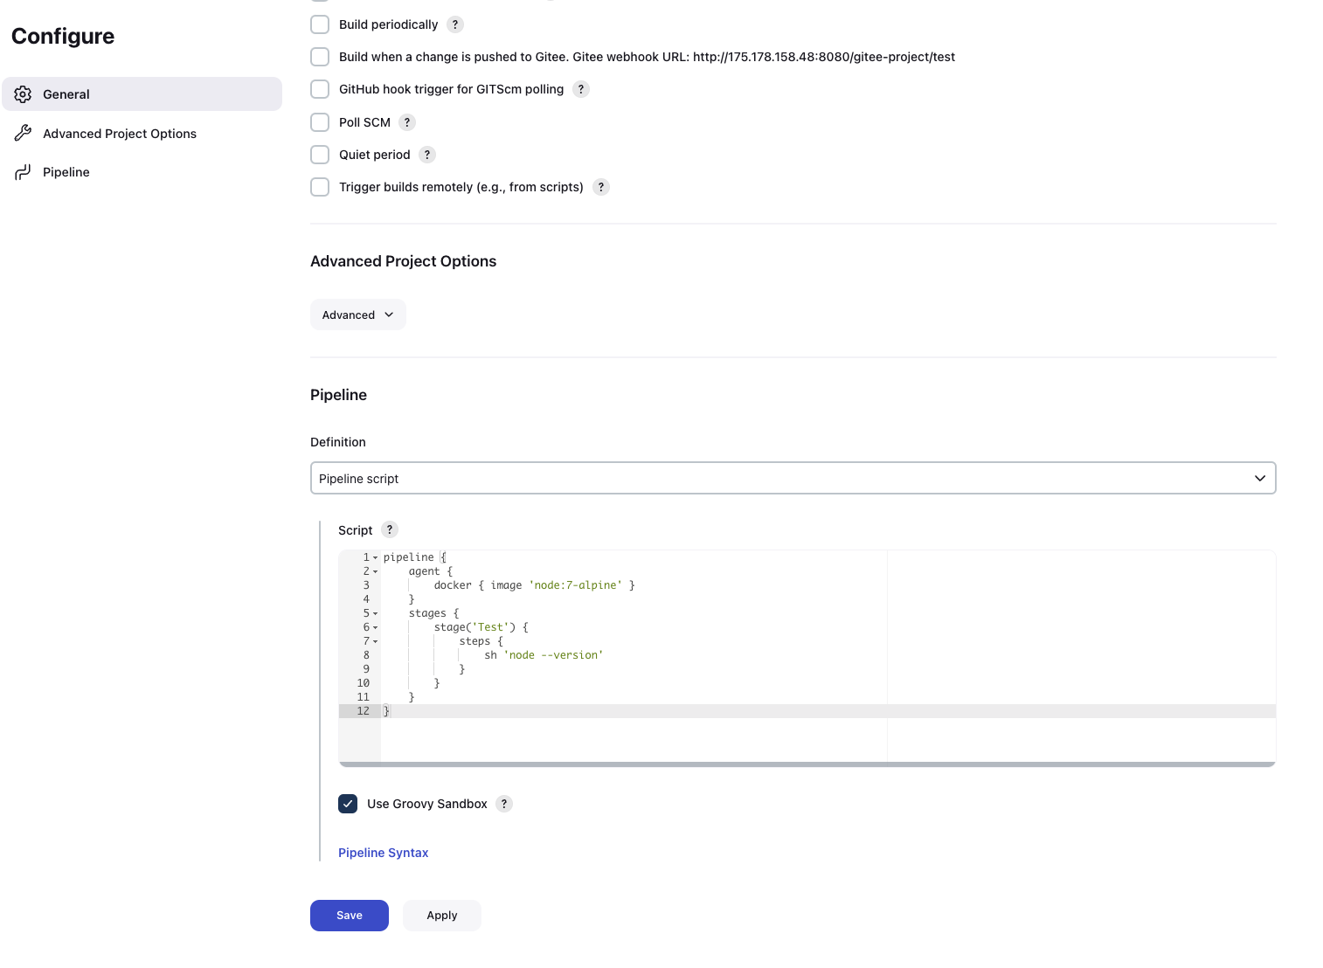Image resolution: width=1323 pixels, height=968 pixels.
Task: Select General in the Configure sidebar
Action: [x=142, y=94]
